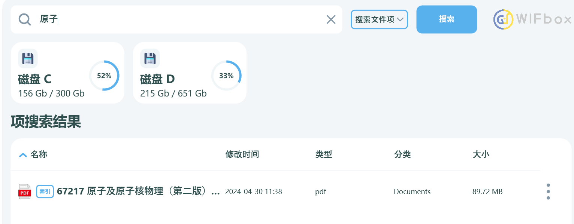The image size is (574, 224).
Task: Sort results by 类型 column
Action: tap(324, 154)
